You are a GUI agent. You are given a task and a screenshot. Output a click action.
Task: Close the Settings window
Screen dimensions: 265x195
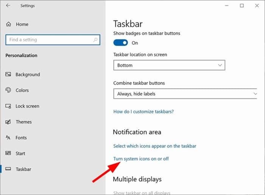[x=257, y=6]
